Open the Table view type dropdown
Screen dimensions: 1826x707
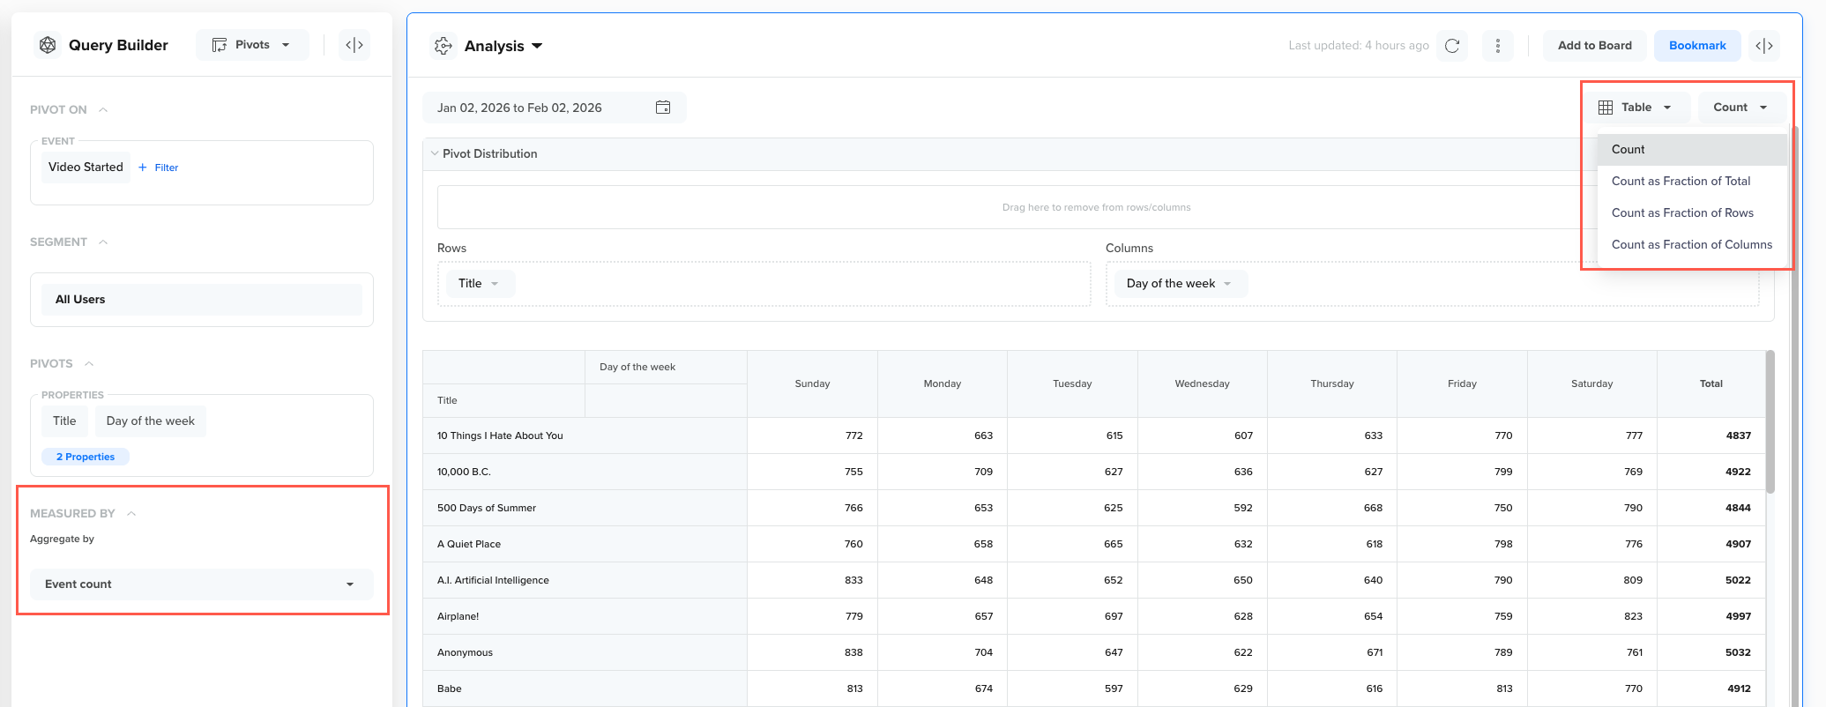click(x=1639, y=108)
